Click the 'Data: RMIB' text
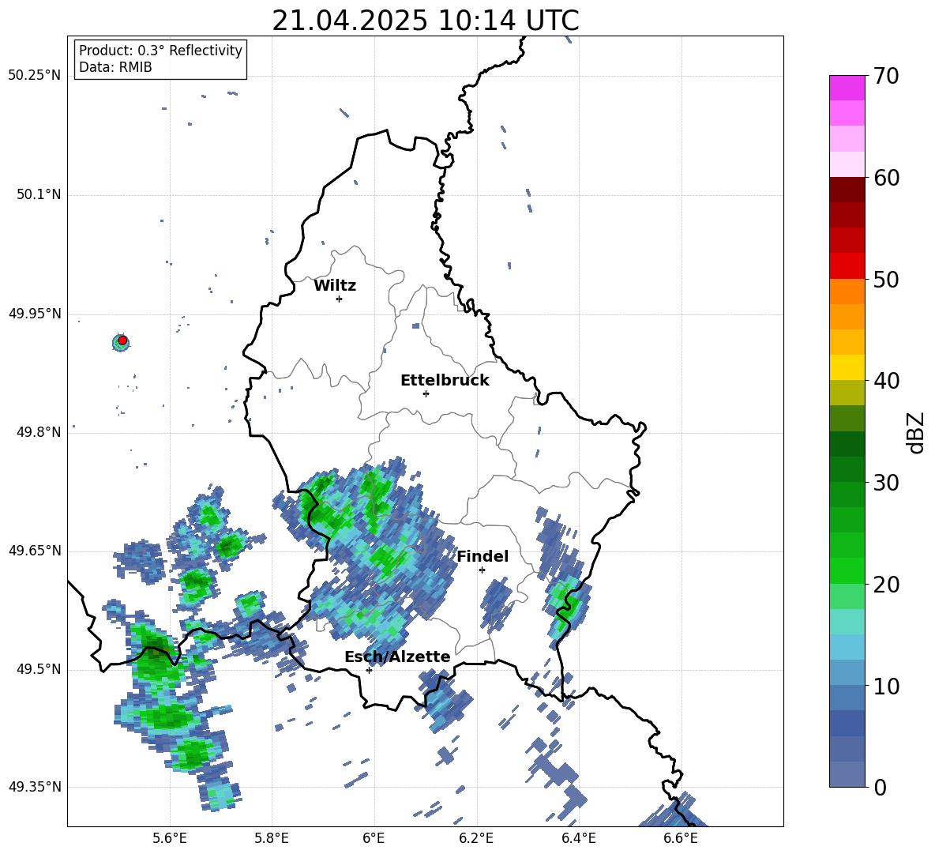This screenshot has width=935, height=854. coord(115,67)
